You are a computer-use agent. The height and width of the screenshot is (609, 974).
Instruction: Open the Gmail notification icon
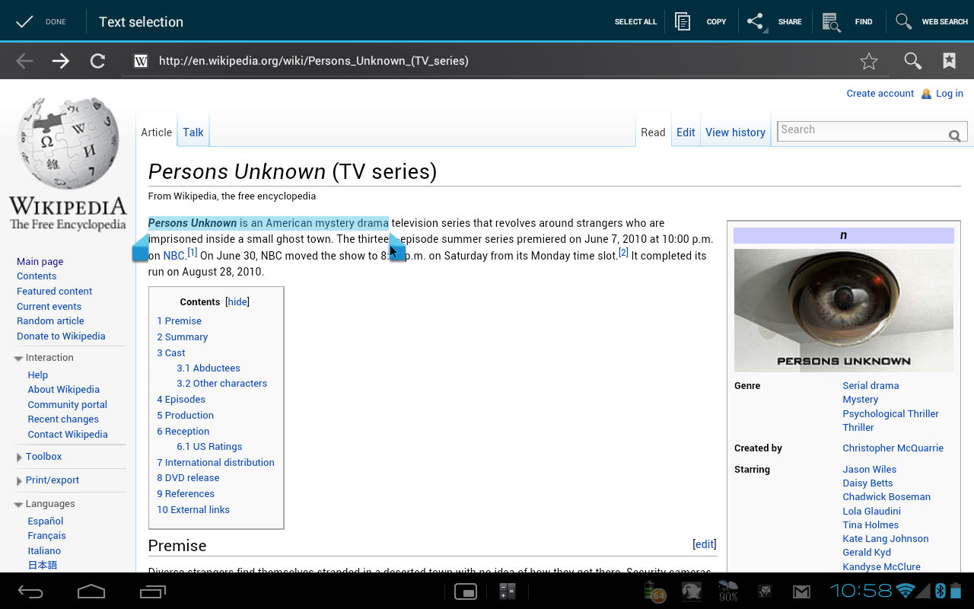[x=801, y=591]
